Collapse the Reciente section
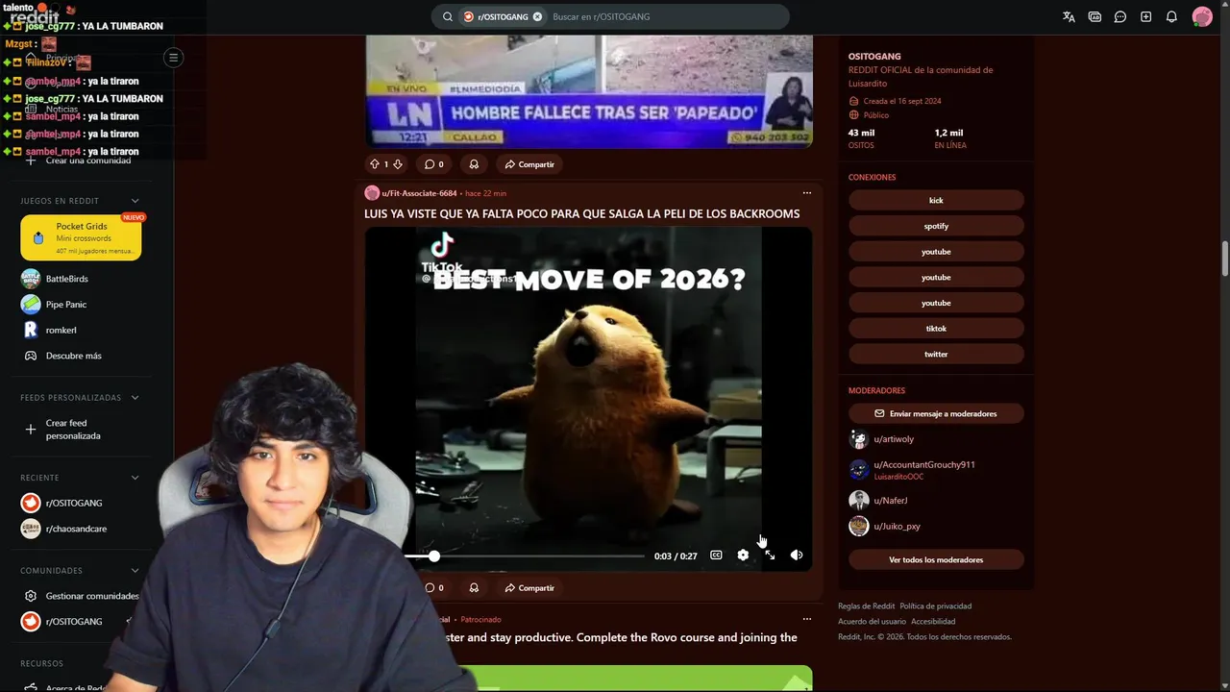 pyautogui.click(x=135, y=478)
